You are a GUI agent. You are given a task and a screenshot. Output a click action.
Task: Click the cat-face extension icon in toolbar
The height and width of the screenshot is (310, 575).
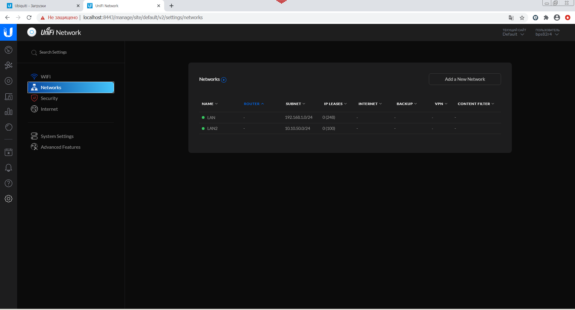[535, 18]
